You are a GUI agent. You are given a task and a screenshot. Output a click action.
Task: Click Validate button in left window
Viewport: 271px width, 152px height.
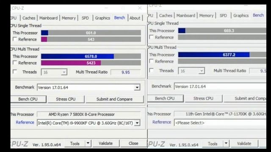[x=105, y=143]
